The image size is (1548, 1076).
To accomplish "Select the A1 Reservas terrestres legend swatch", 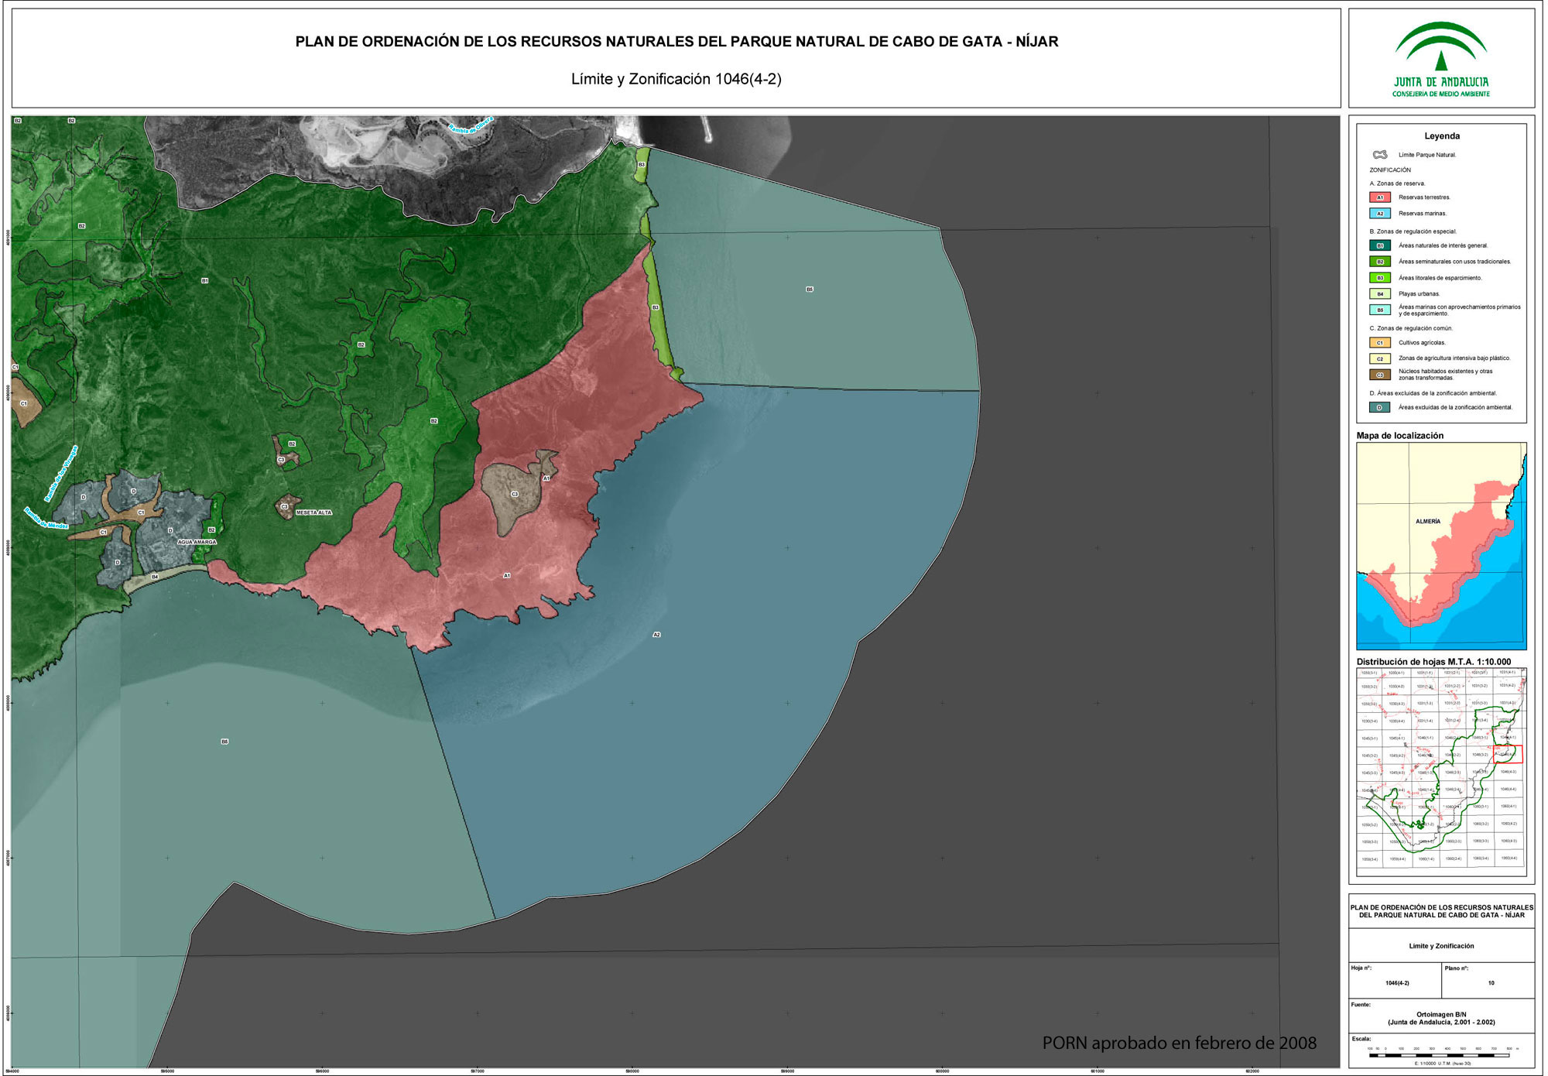I will pos(1380,197).
